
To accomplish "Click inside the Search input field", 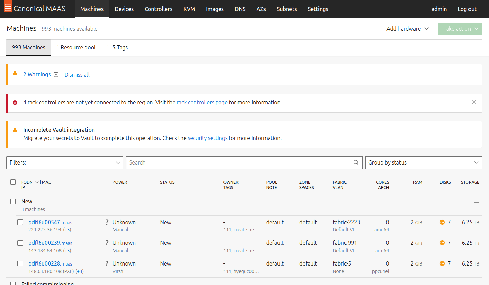I will 239,162.
